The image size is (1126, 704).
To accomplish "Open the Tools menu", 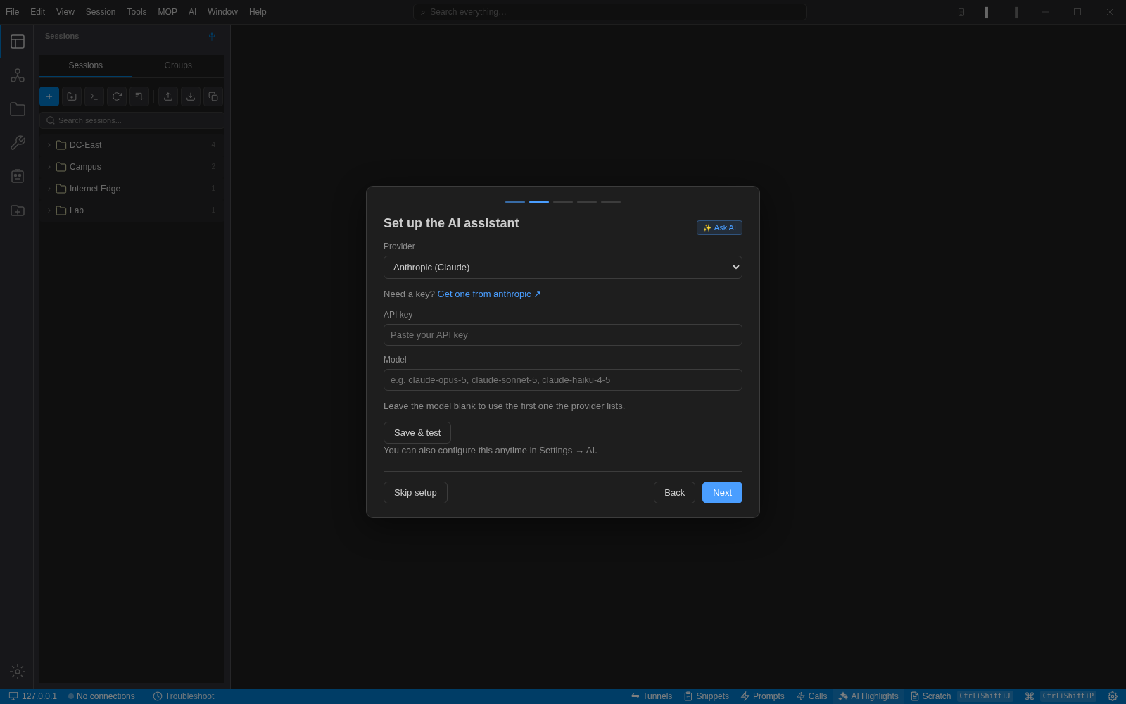I will pos(137,12).
